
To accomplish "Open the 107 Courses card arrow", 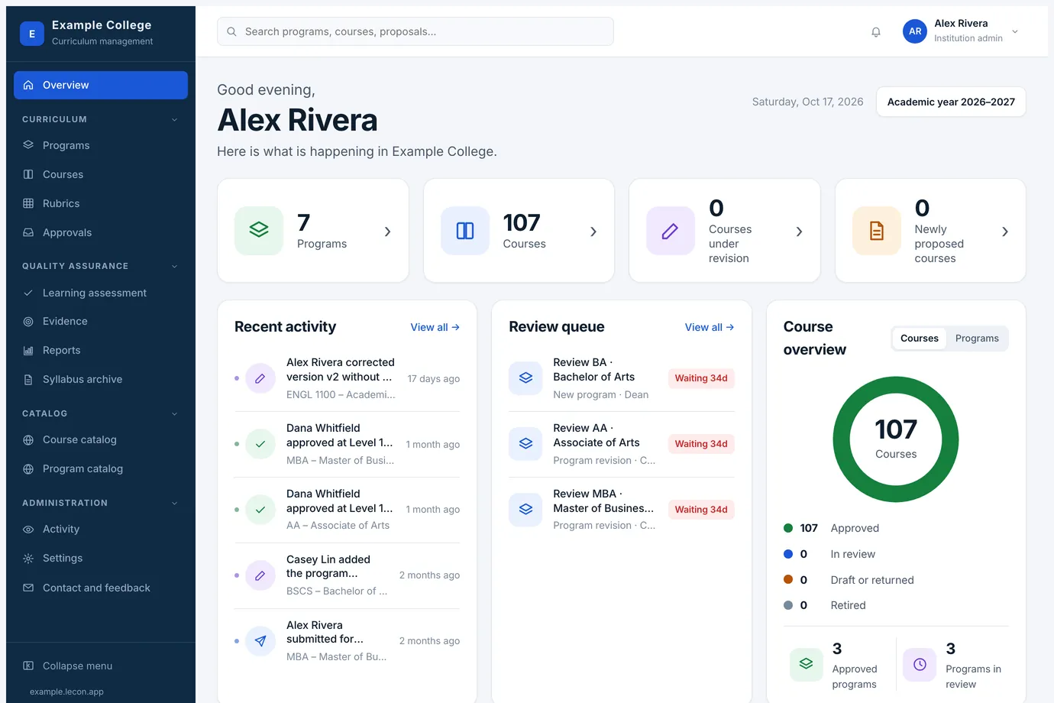I will 593,232.
